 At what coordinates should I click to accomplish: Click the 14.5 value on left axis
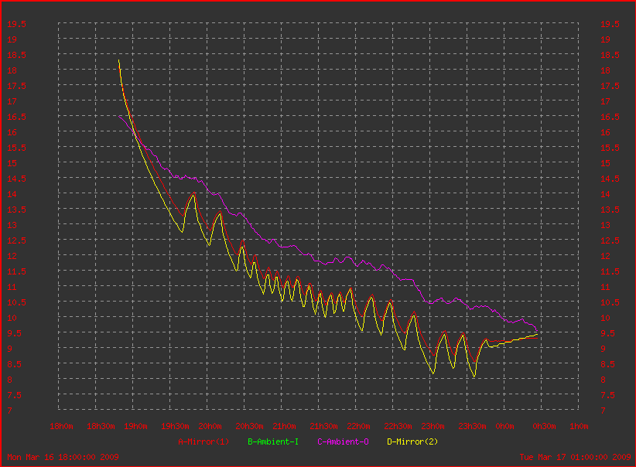[16, 179]
